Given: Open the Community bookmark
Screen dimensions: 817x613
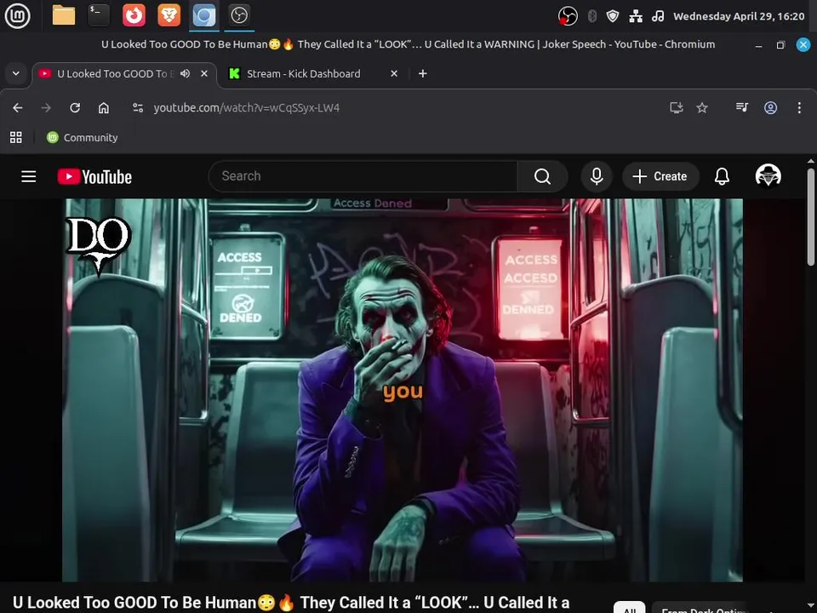Looking at the screenshot, I should [83, 138].
